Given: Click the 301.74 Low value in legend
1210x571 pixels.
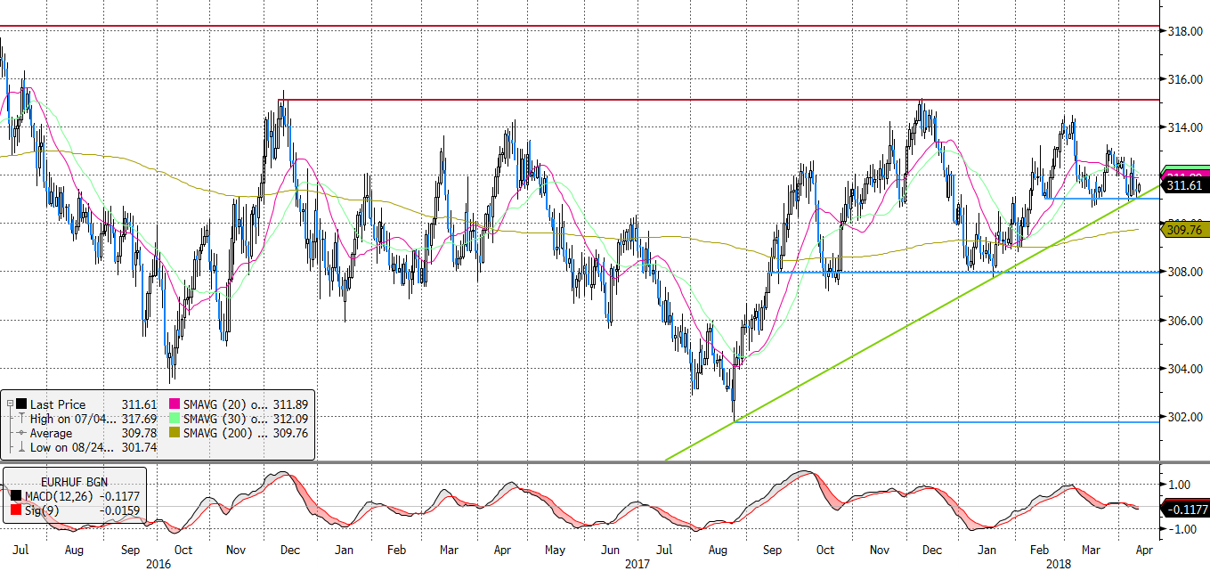Looking at the screenshot, I should tap(138, 447).
